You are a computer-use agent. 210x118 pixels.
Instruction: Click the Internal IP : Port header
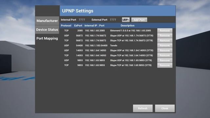94,26
